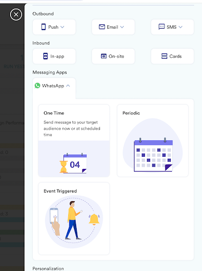Select the One Time campaign card
The width and height of the screenshot is (202, 271).
coord(74,141)
